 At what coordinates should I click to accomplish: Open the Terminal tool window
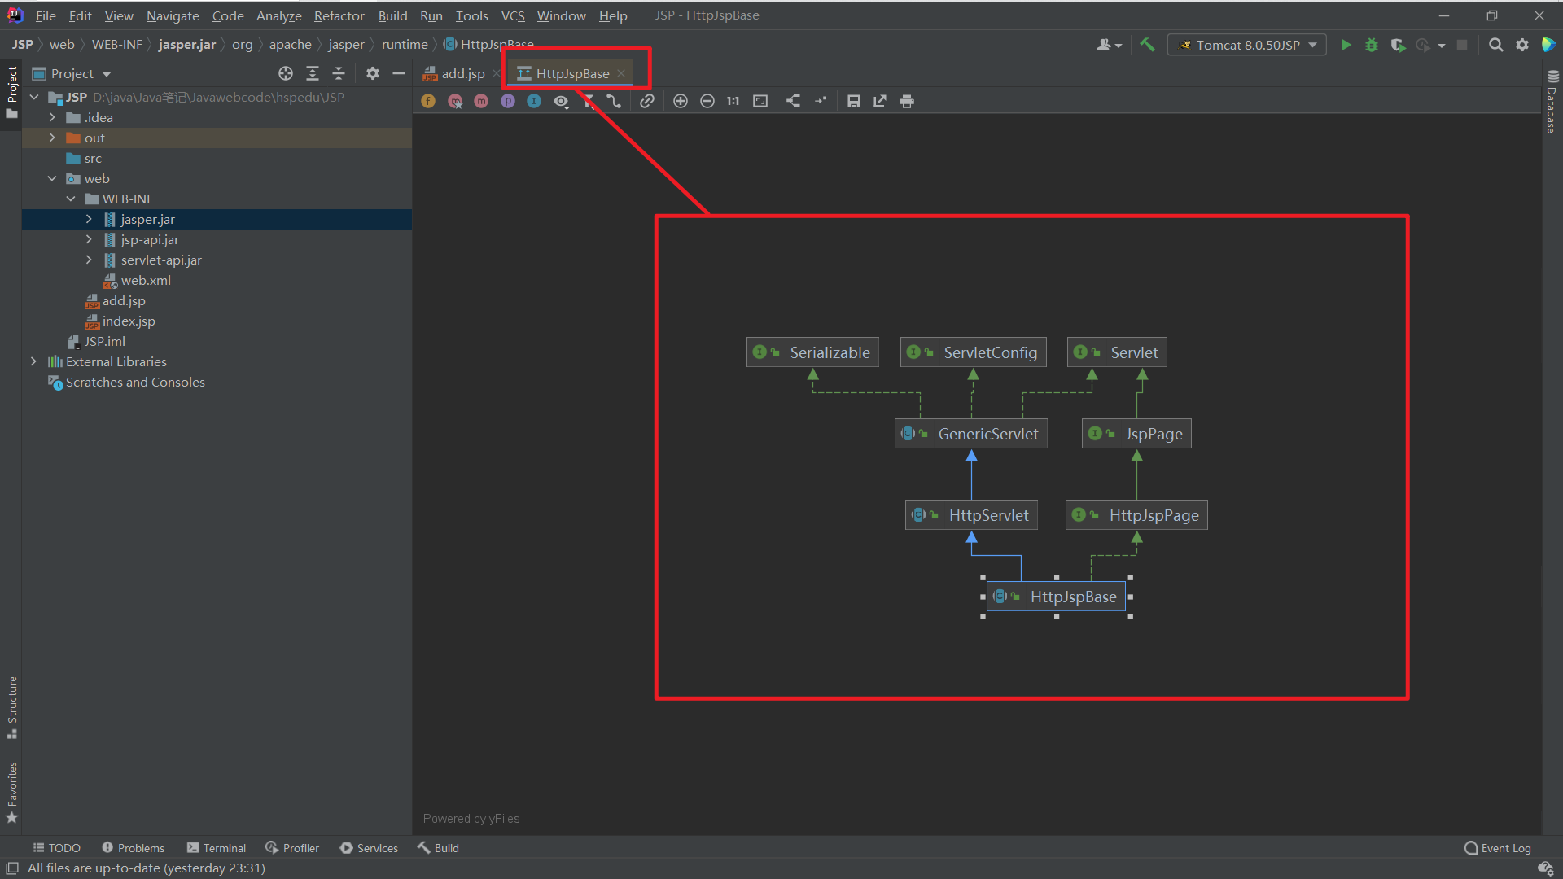pyautogui.click(x=216, y=847)
